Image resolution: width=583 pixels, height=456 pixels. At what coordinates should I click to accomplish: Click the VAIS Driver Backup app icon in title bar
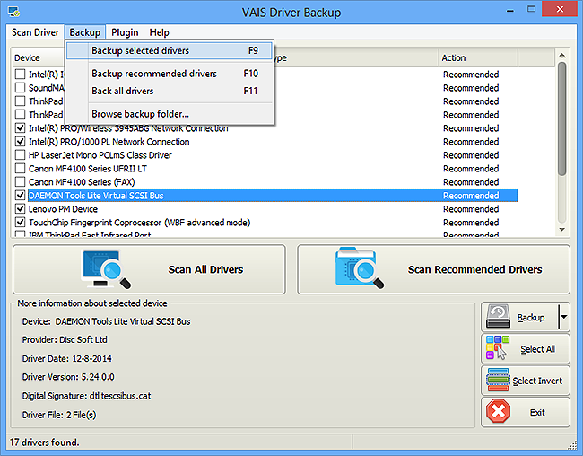click(x=13, y=12)
